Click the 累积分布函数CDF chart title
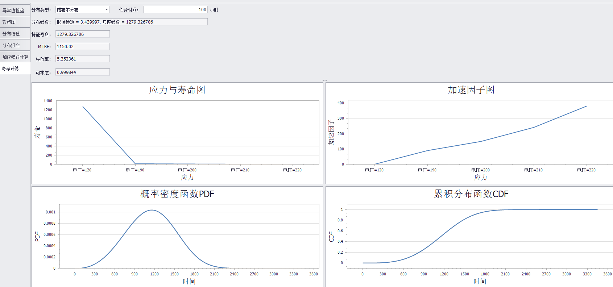The width and height of the screenshot is (613, 287). tap(471, 194)
